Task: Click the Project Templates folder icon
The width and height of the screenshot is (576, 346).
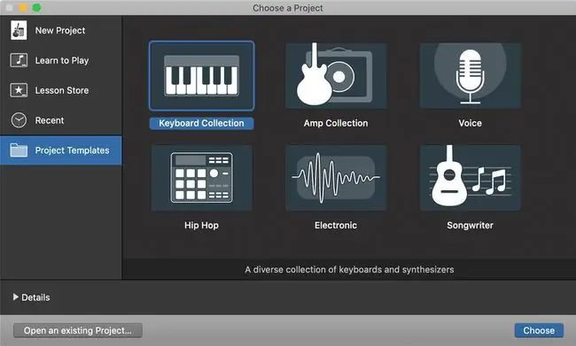Action: 19,150
